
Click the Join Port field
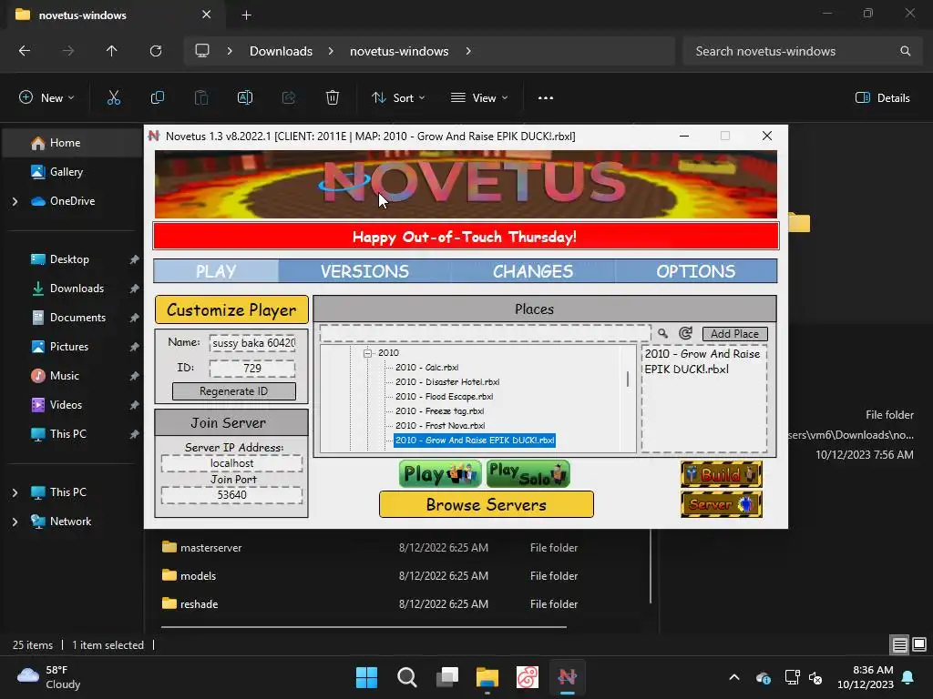coord(231,495)
